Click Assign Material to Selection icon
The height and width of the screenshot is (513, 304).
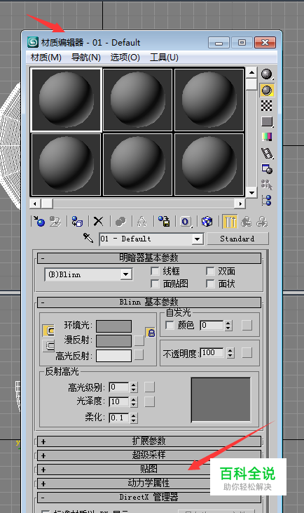(77, 222)
